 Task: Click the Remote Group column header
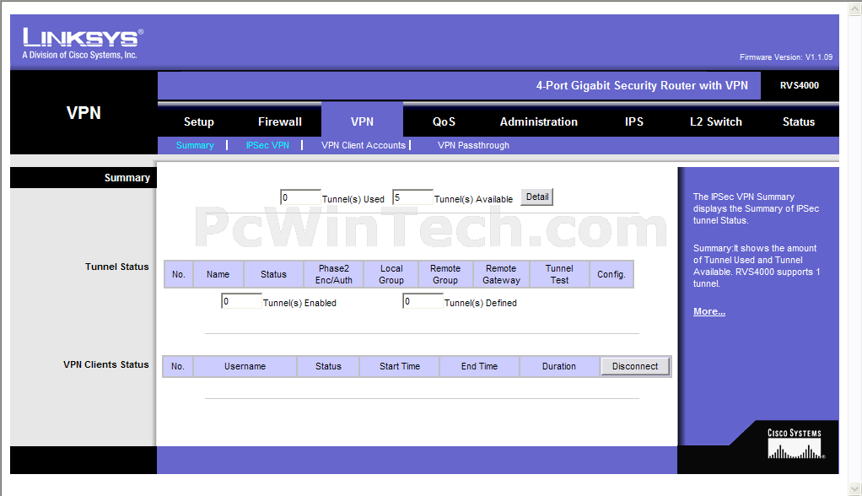pos(445,274)
